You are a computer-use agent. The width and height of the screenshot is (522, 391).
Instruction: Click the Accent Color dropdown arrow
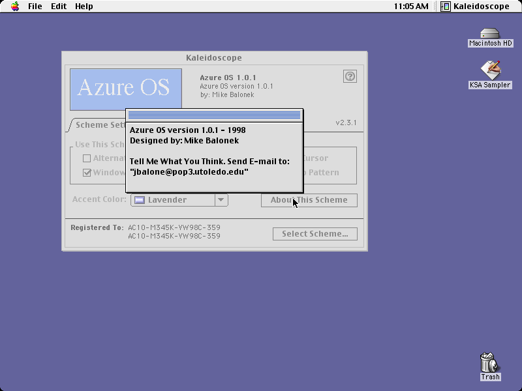click(x=221, y=200)
